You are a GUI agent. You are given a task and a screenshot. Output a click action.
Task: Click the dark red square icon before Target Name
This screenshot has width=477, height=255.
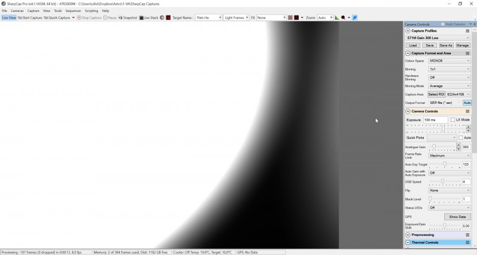[168, 18]
